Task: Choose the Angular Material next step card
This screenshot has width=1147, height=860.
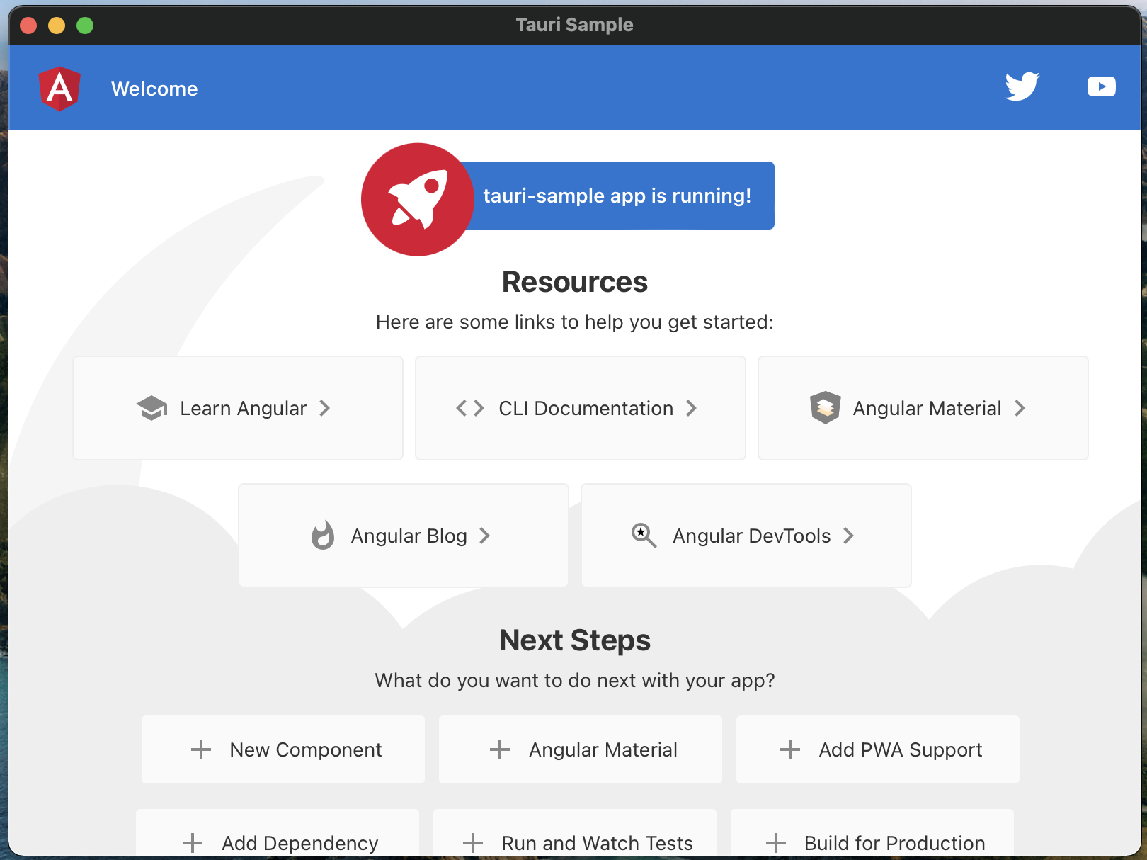Action: (x=581, y=749)
